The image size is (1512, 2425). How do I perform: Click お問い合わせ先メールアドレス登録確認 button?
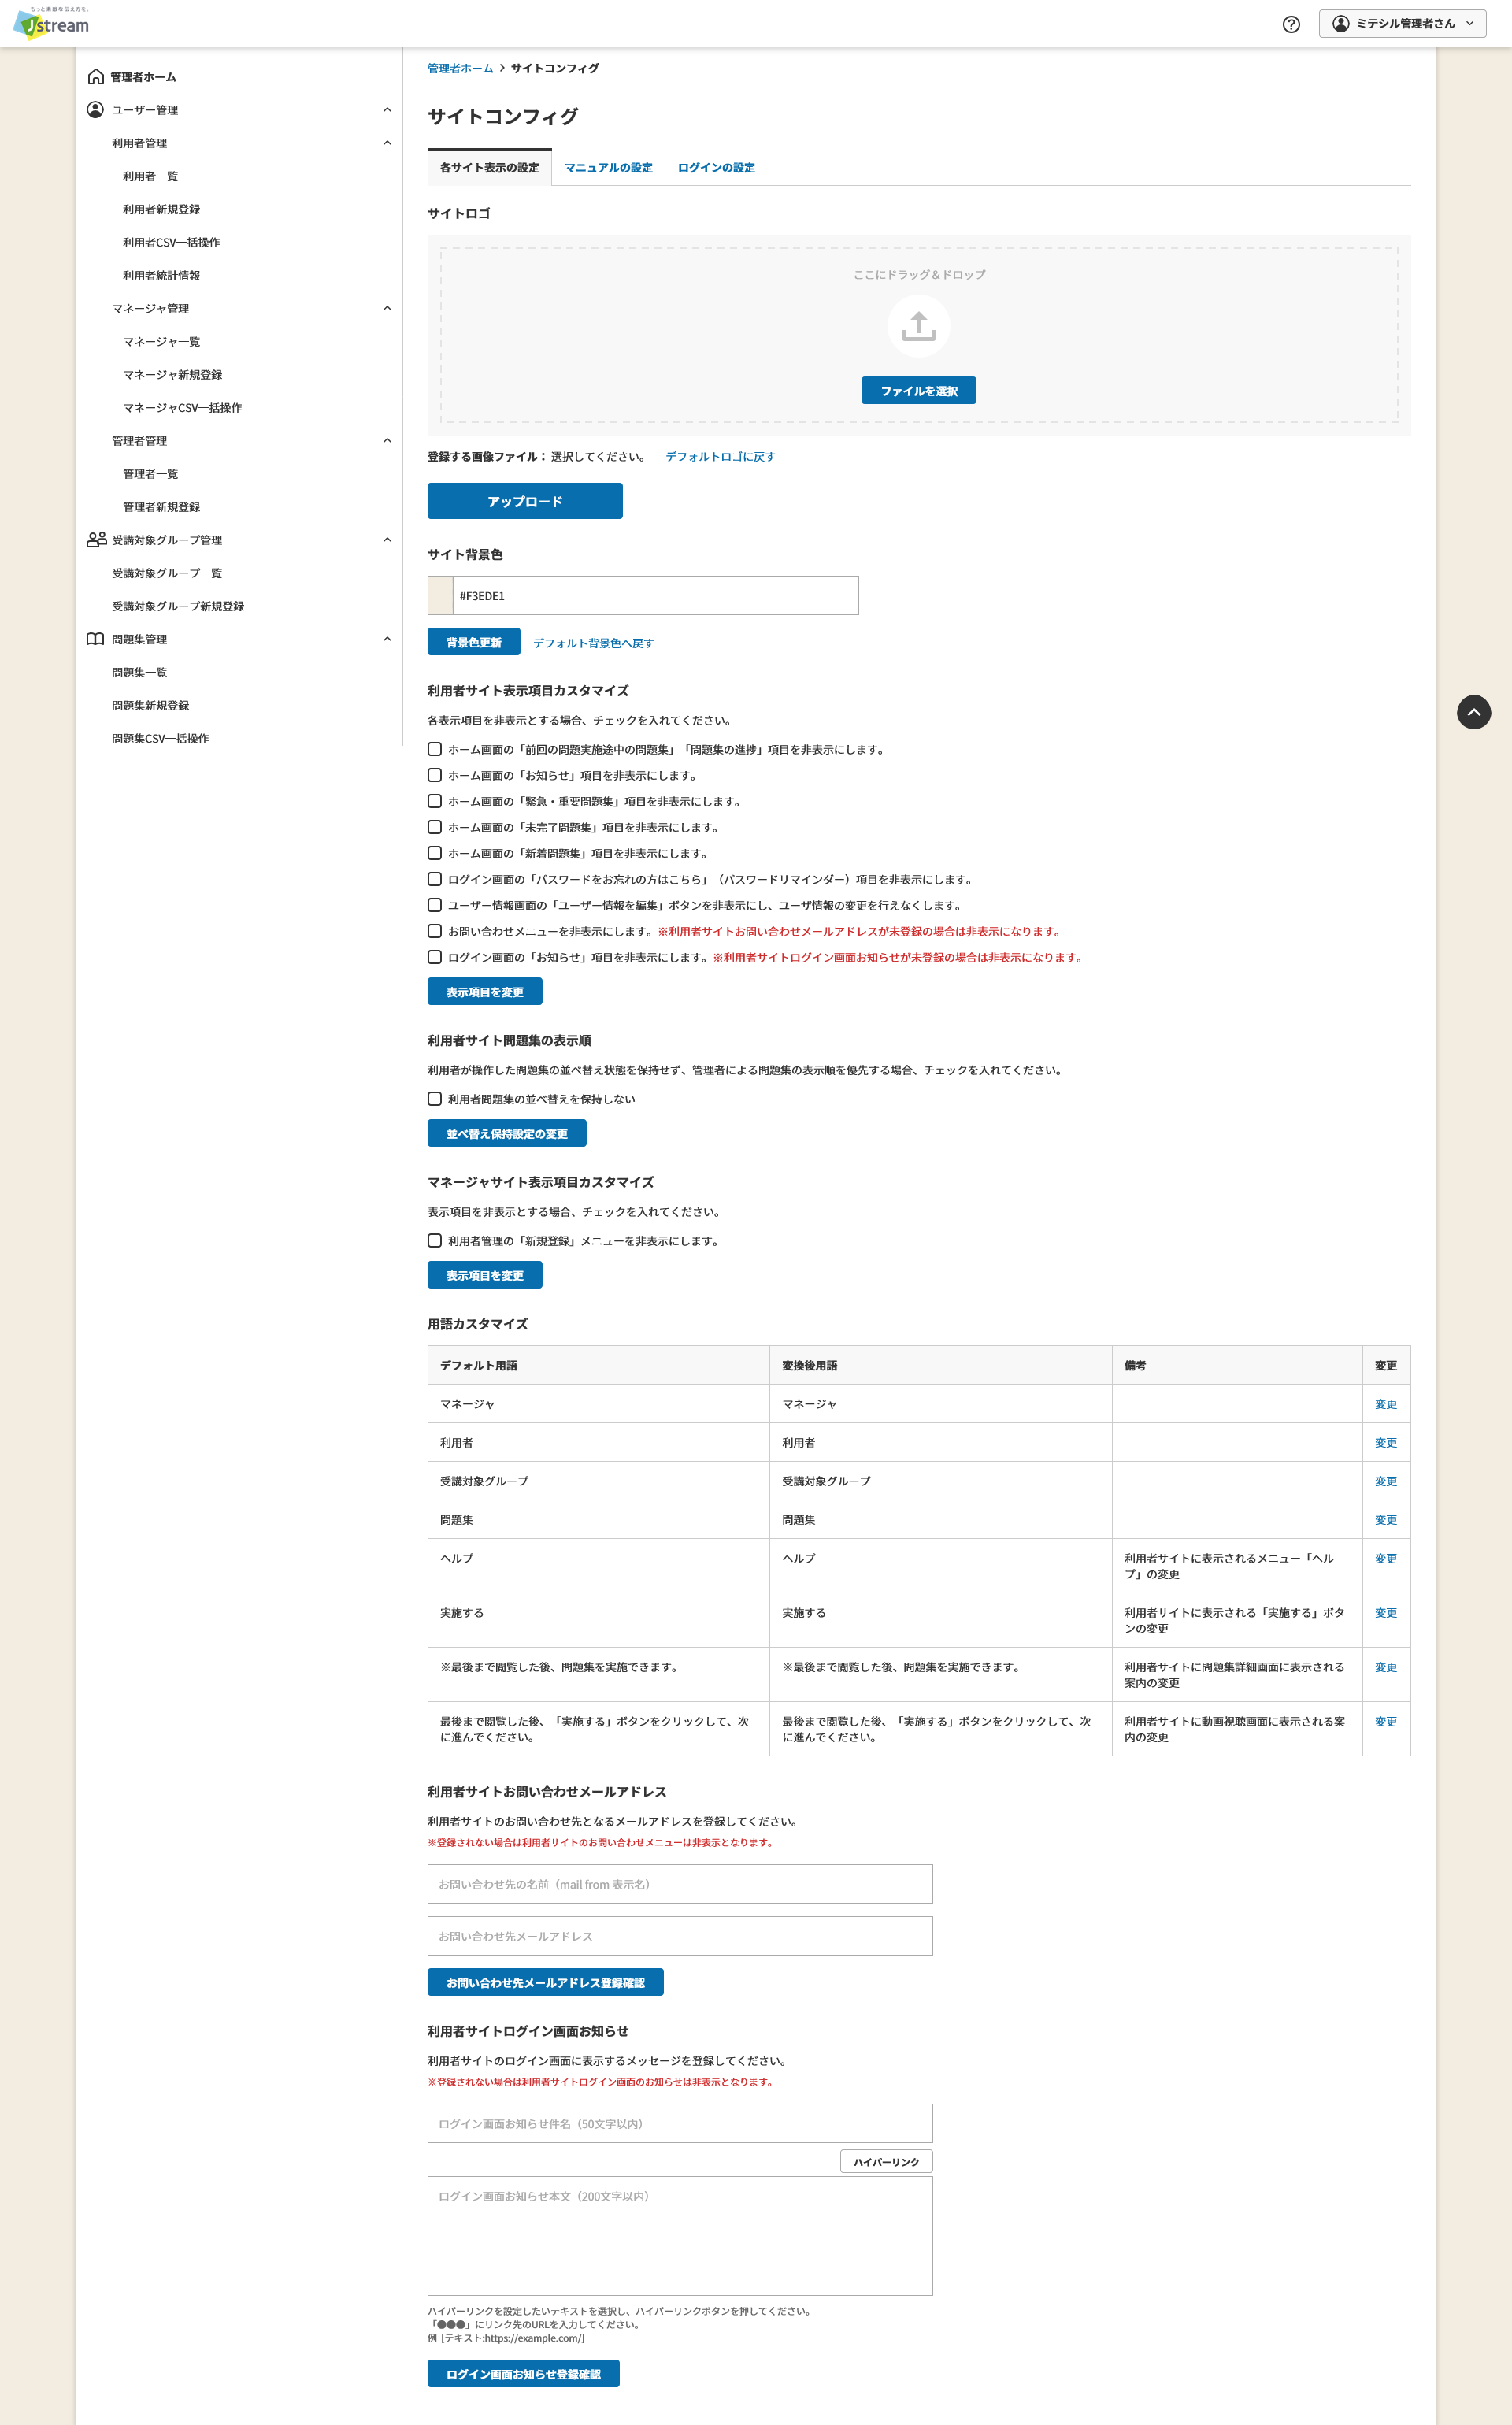pos(545,1982)
